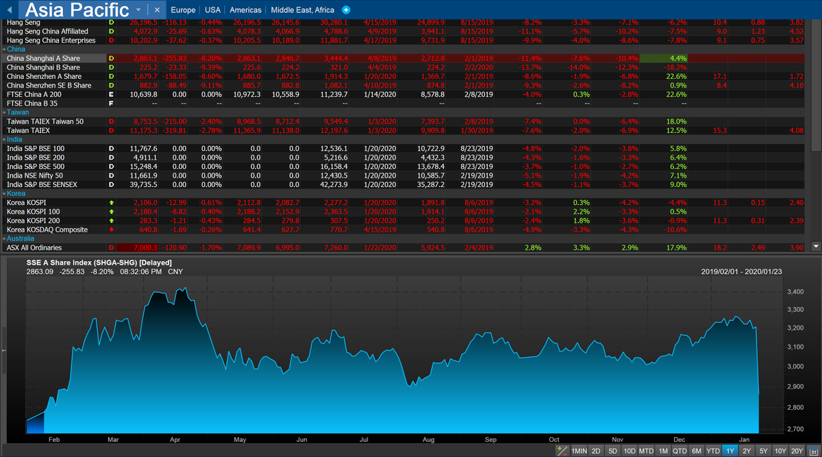Viewport: 822px width, 457px height.
Task: Click the D icon for India S&P BSE 500
Action: [112, 166]
